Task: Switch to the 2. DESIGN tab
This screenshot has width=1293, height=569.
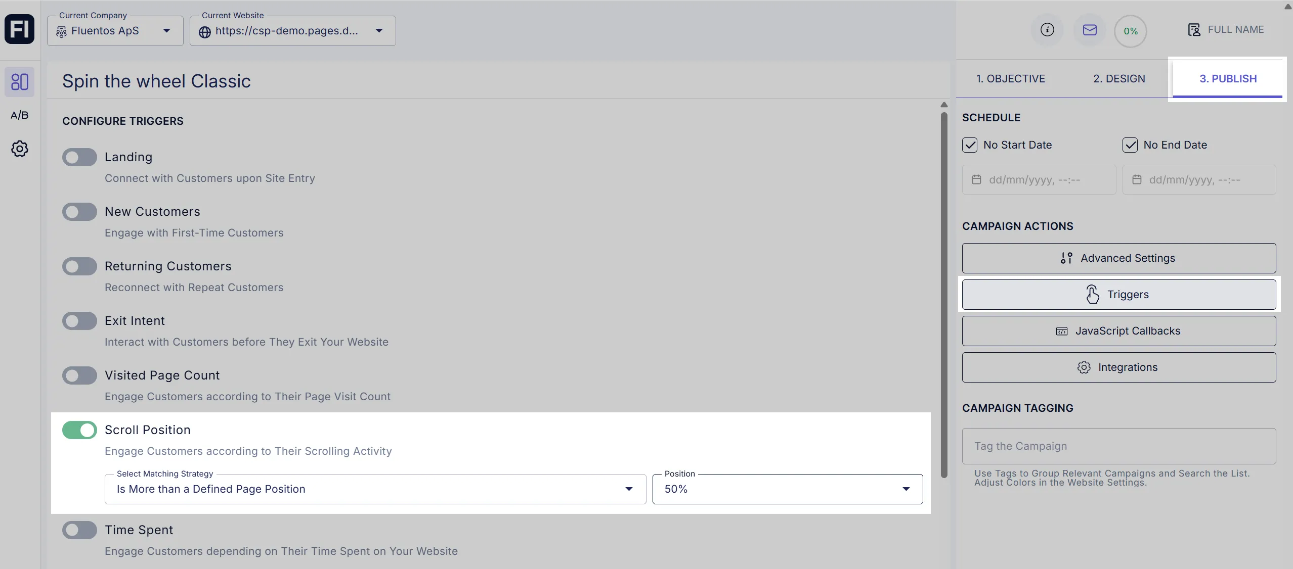Action: (x=1119, y=78)
